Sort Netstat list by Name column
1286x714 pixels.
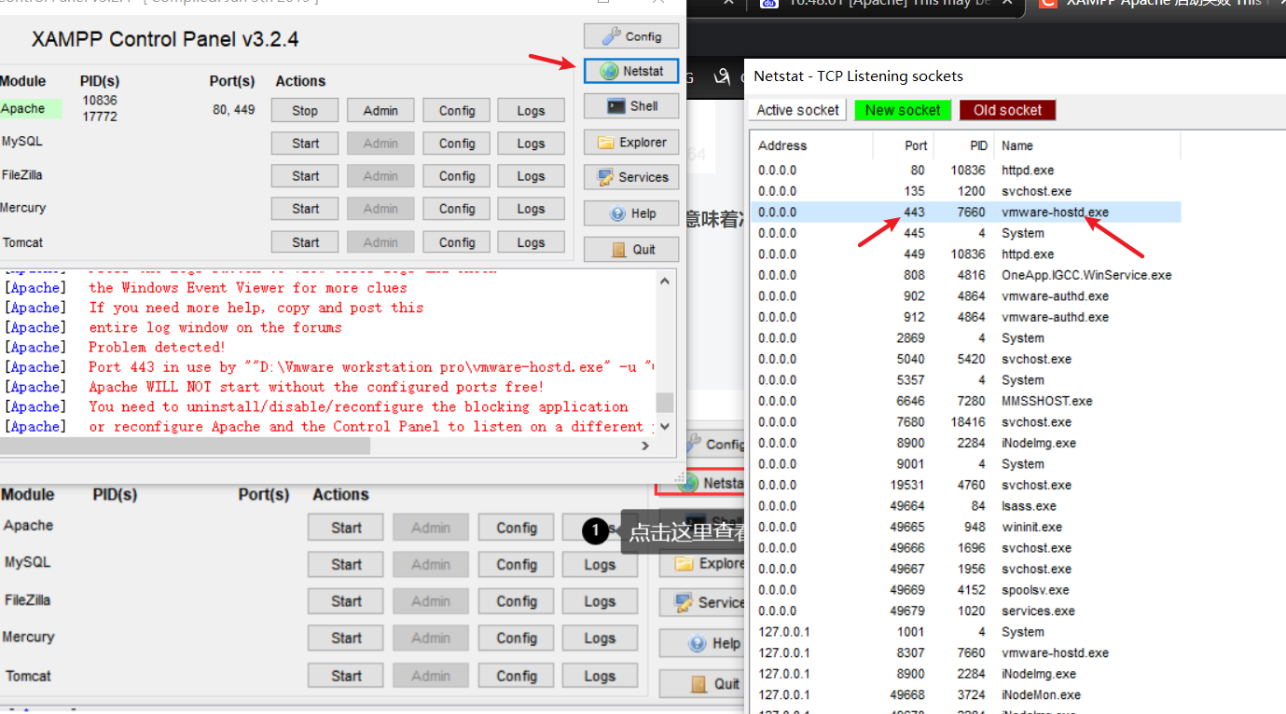pyautogui.click(x=1087, y=145)
